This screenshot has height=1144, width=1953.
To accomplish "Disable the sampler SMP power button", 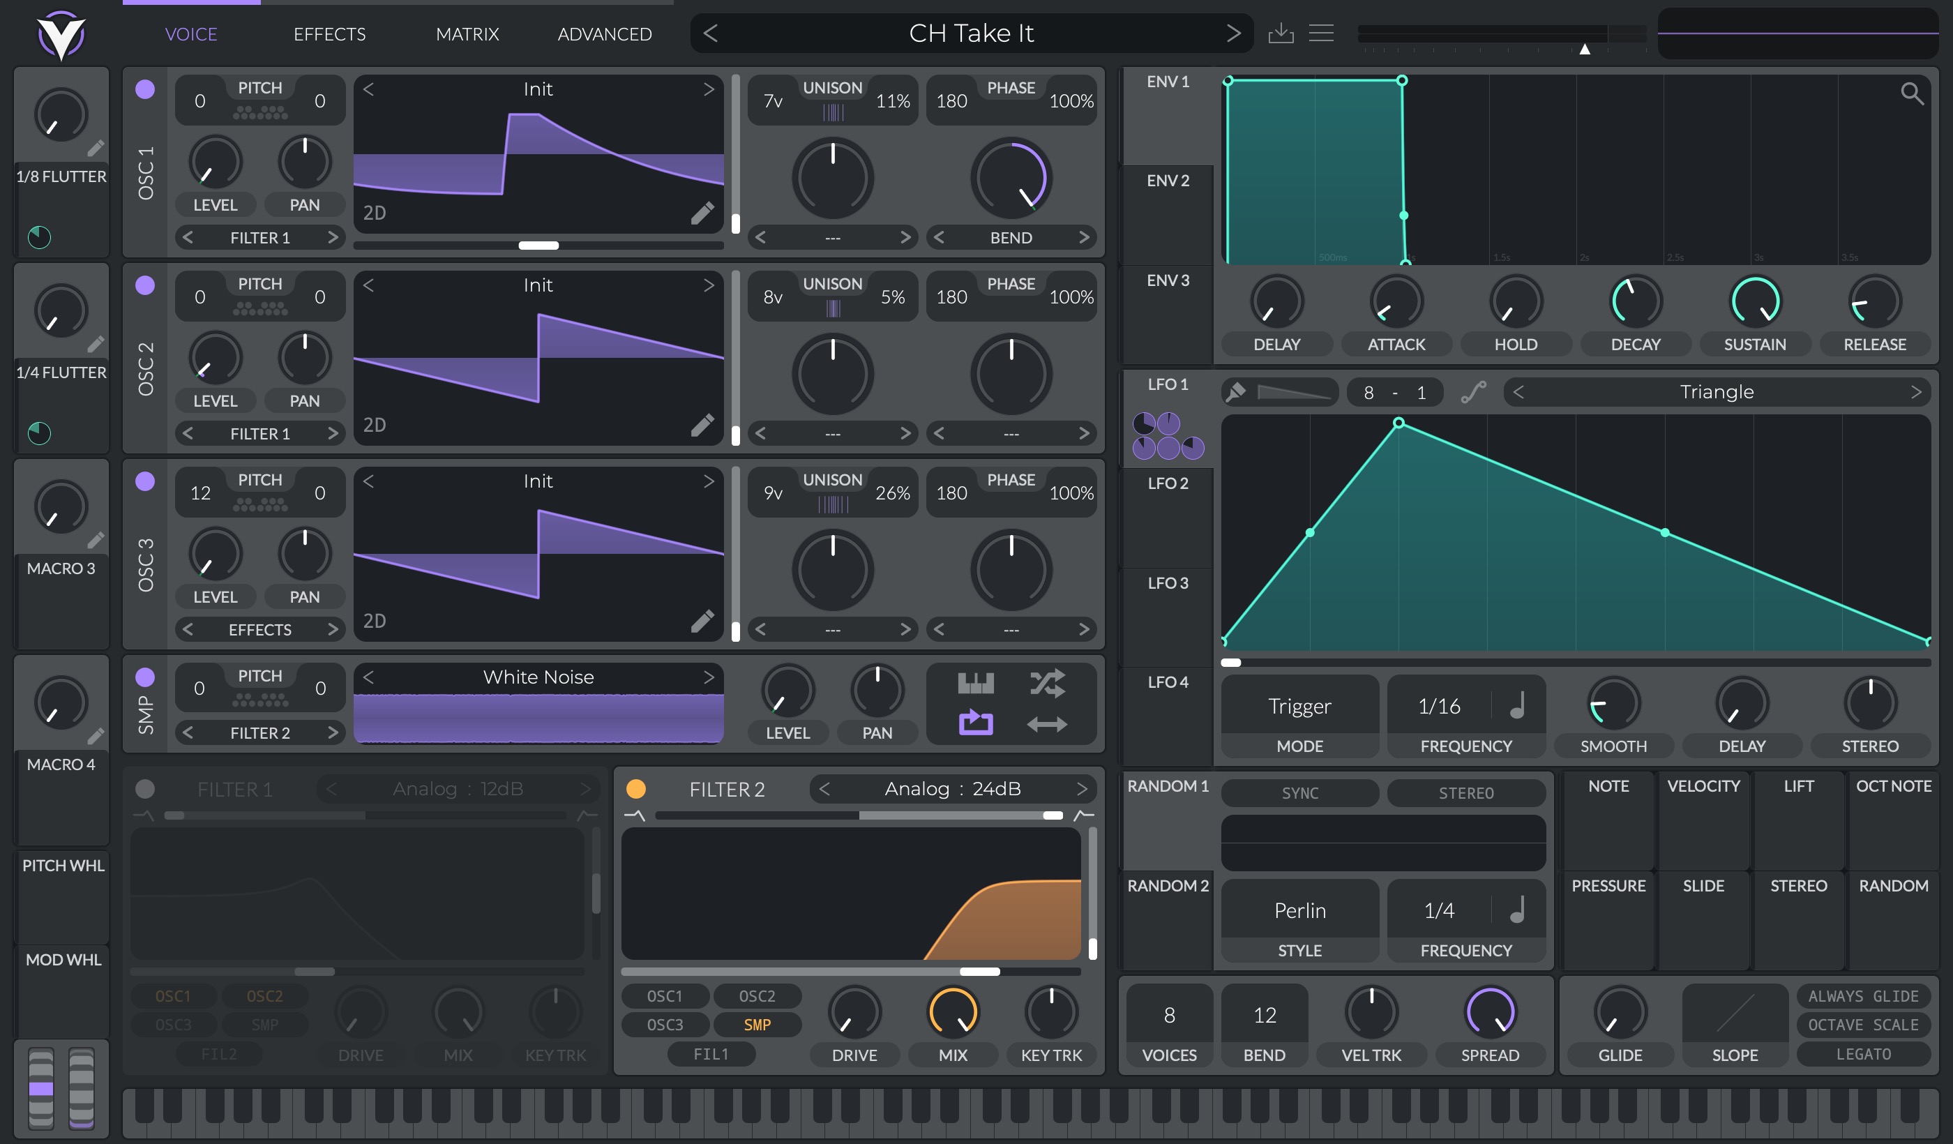I will point(145,677).
